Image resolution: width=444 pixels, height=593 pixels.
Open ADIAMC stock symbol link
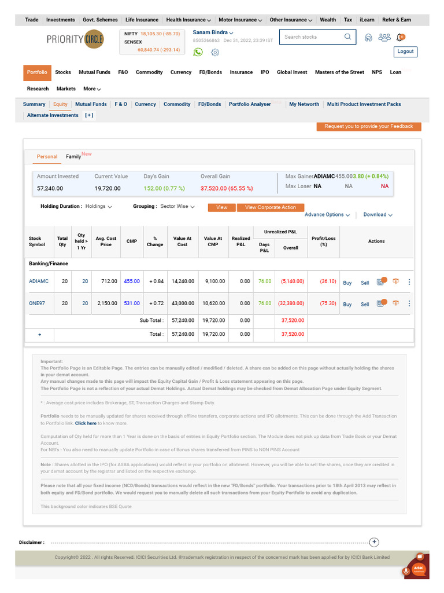pyautogui.click(x=39, y=281)
